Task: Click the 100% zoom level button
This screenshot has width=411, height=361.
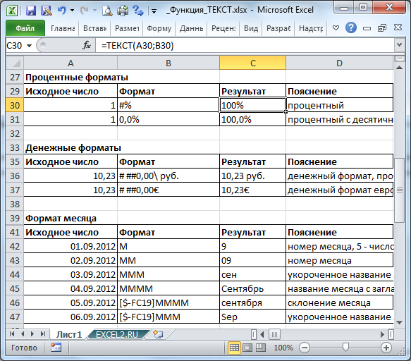Action: coord(283,348)
